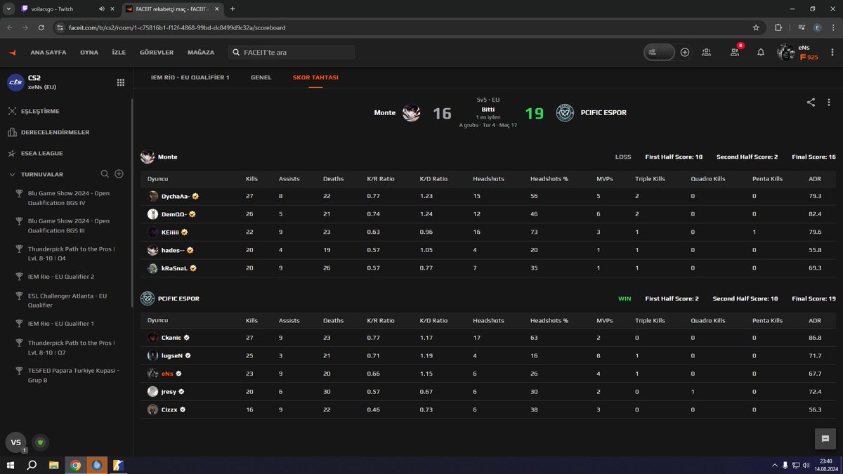Image resolution: width=843 pixels, height=474 pixels.
Task: Click the plus icon next to the party pill
Action: 684,52
